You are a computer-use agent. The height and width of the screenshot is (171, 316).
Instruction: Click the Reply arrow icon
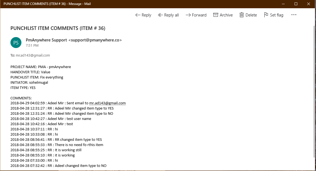(x=138, y=15)
